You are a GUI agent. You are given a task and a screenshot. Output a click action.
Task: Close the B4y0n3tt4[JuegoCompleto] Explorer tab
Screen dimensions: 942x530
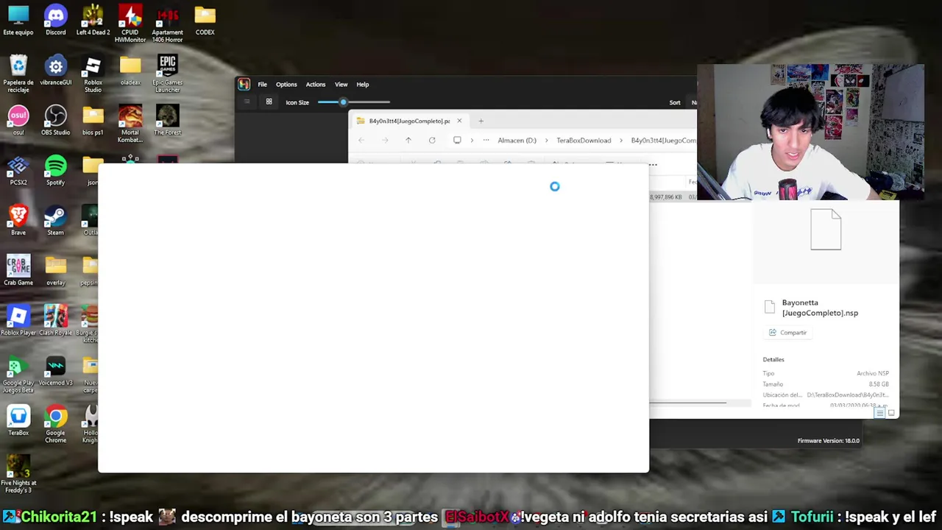point(459,121)
